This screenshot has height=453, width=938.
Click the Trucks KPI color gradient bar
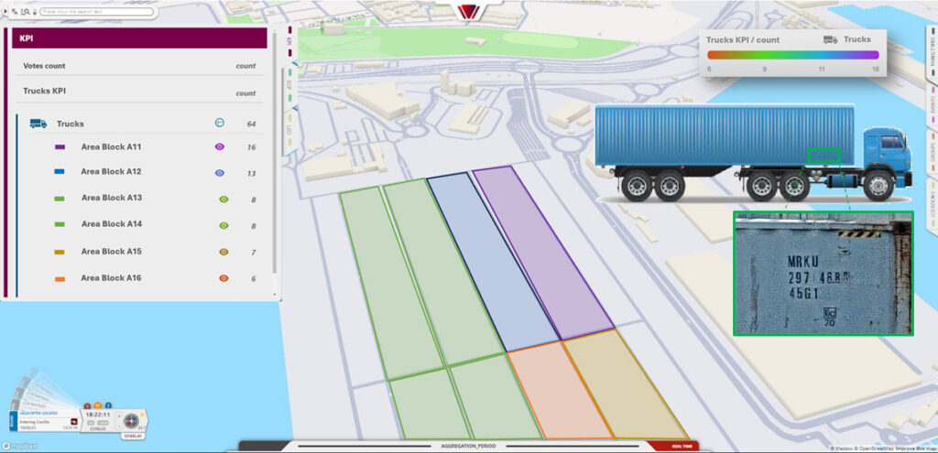pos(792,55)
